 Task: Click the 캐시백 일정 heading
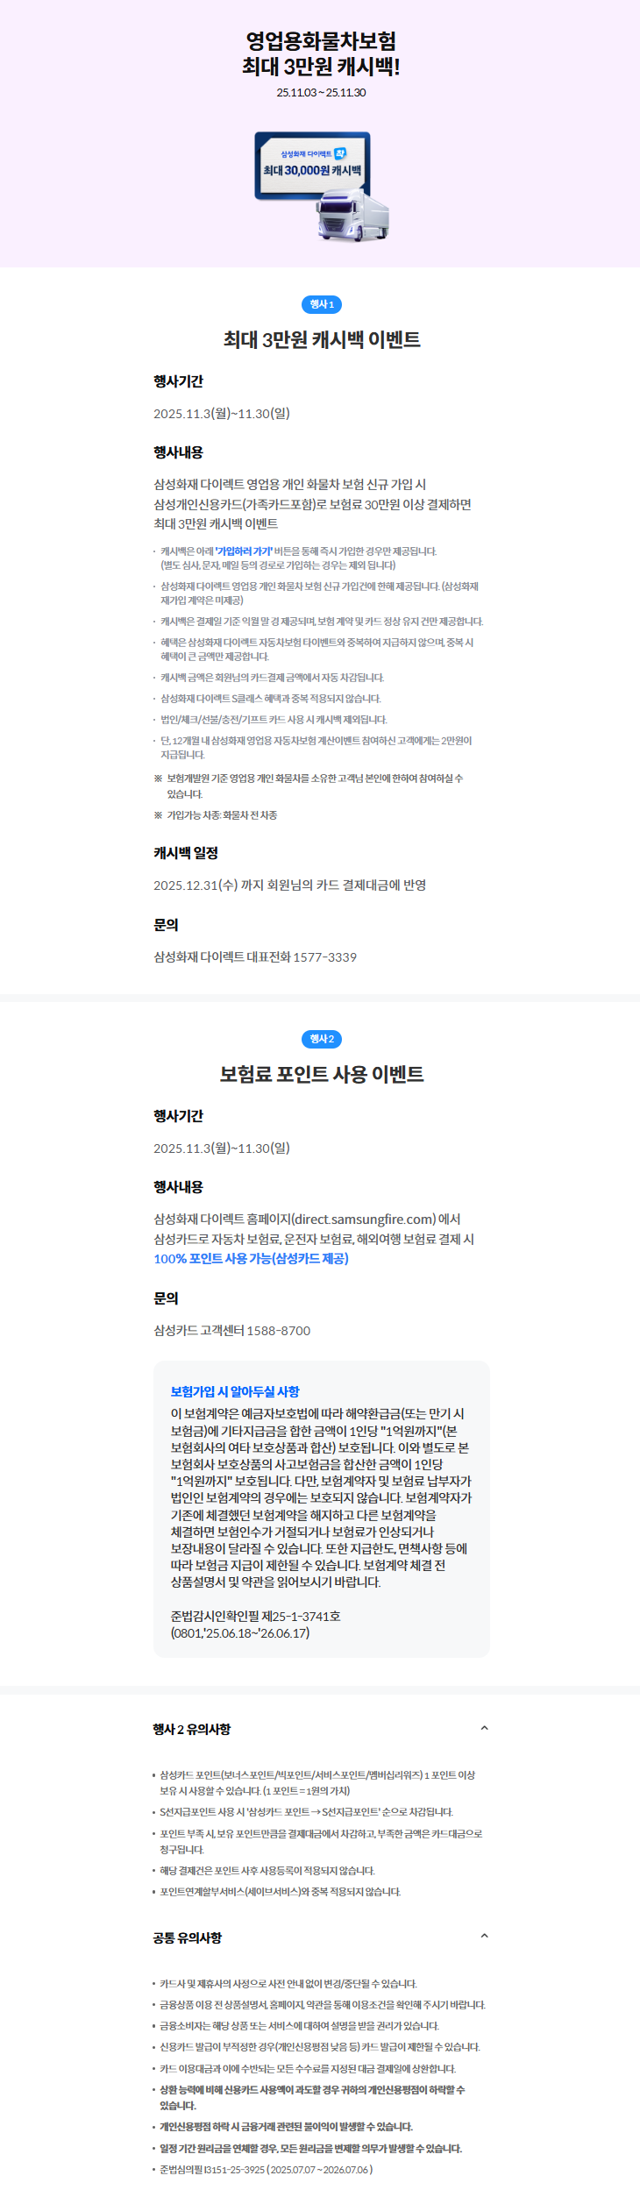[186, 852]
